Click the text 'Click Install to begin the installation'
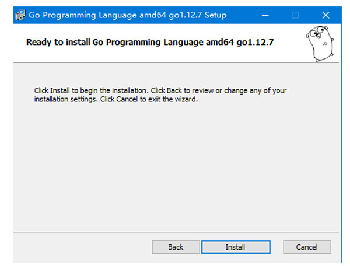The width and height of the screenshot is (350, 266). pyautogui.click(x=92, y=90)
